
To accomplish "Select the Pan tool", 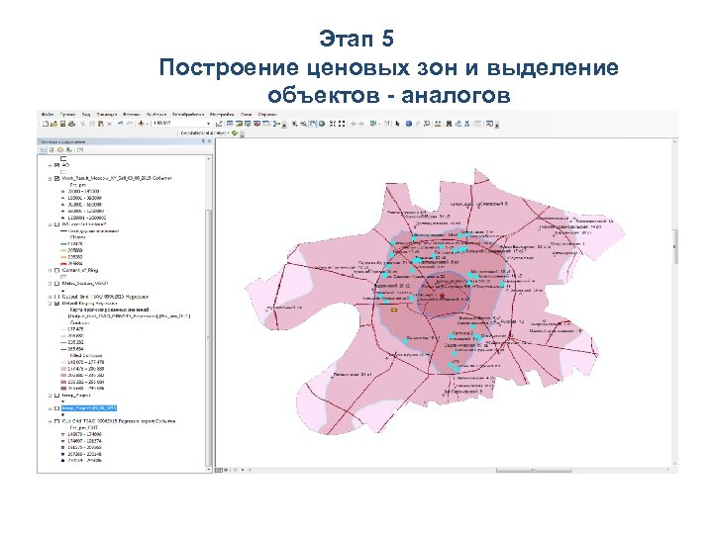I will click(313, 124).
